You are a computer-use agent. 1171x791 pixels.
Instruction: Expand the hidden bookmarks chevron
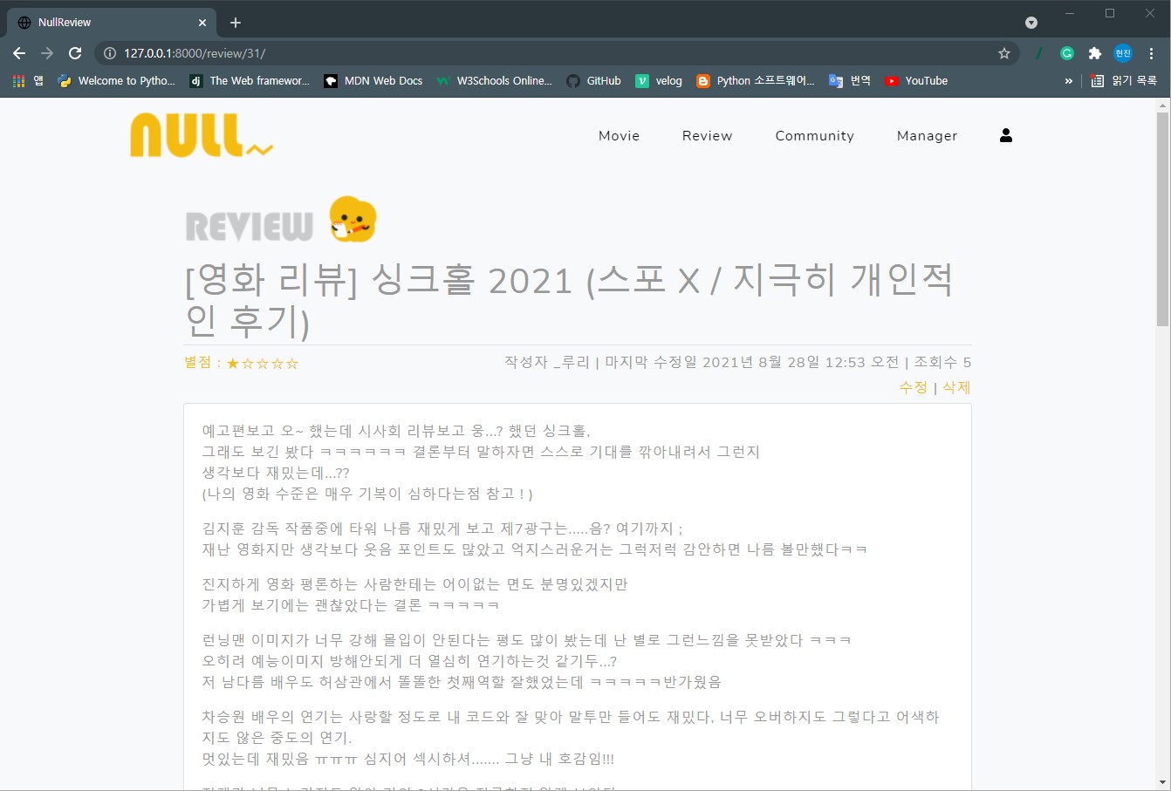[x=1069, y=80]
